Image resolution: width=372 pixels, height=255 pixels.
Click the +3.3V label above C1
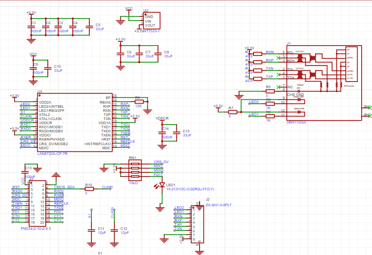coord(31,13)
